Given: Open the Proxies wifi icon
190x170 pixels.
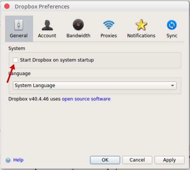Looking at the screenshot, I should click(x=109, y=25).
